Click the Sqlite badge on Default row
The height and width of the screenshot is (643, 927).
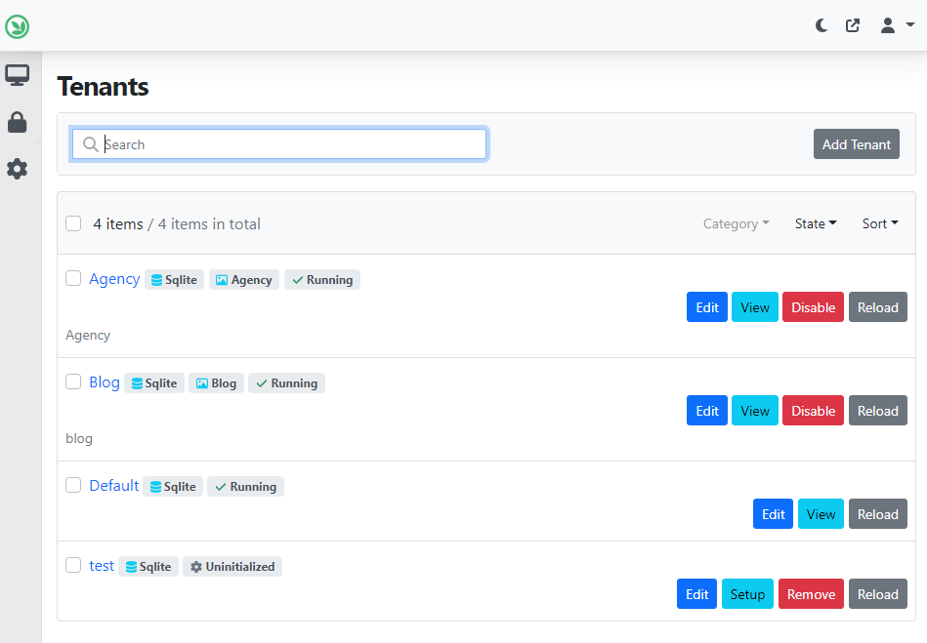[173, 487]
